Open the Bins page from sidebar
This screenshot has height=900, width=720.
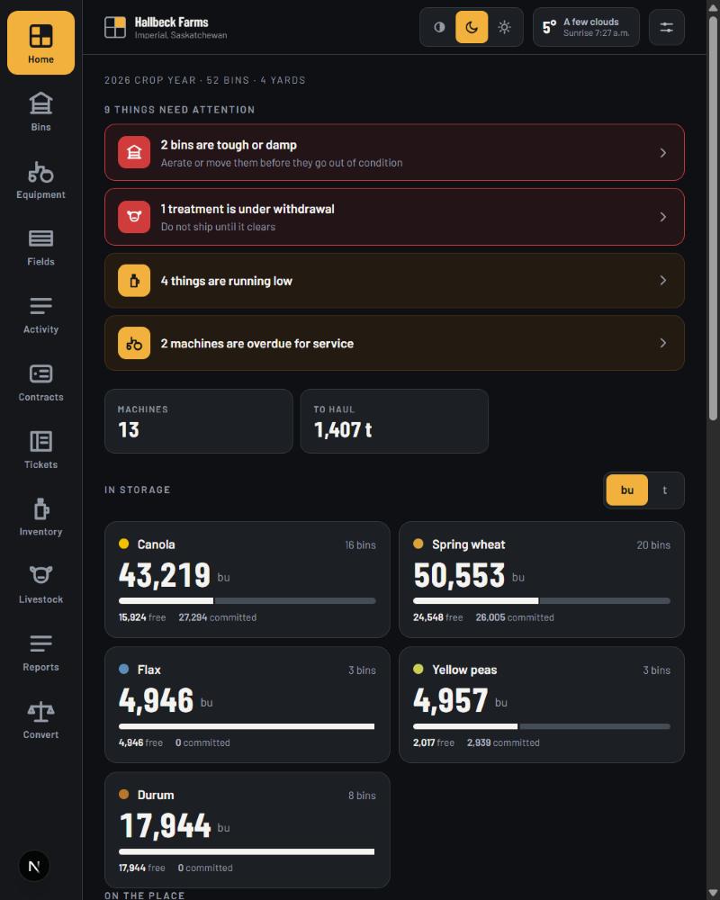(40, 112)
